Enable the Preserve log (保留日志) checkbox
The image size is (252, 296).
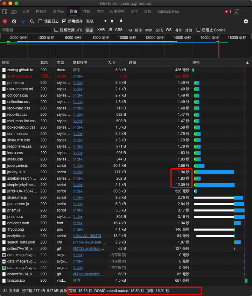pyautogui.click(x=41, y=21)
